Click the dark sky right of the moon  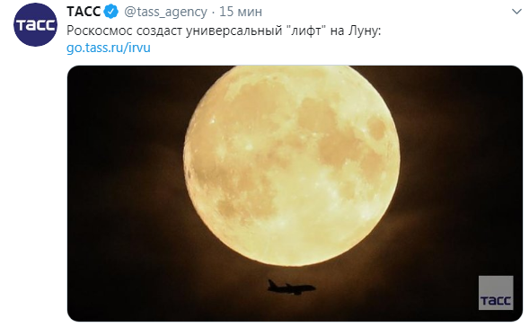[x=459, y=169]
